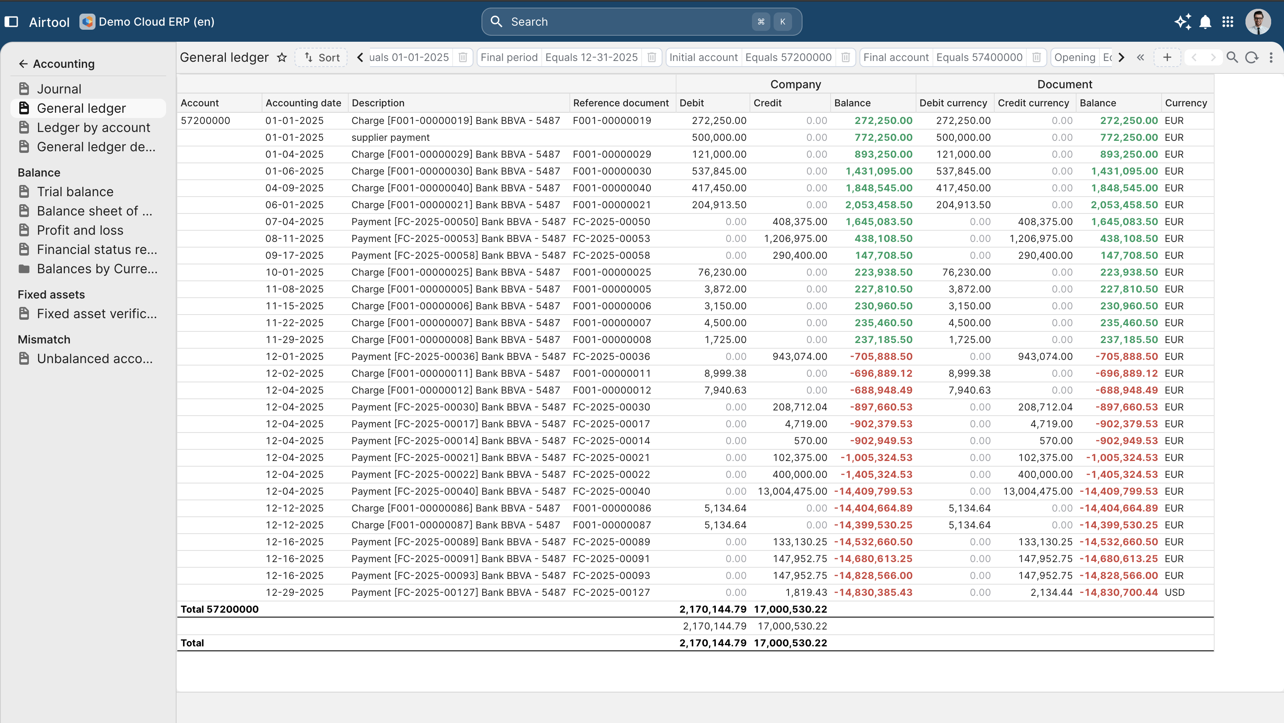Open Unbalanced accounts item
This screenshot has width=1284, height=723.
88,358
